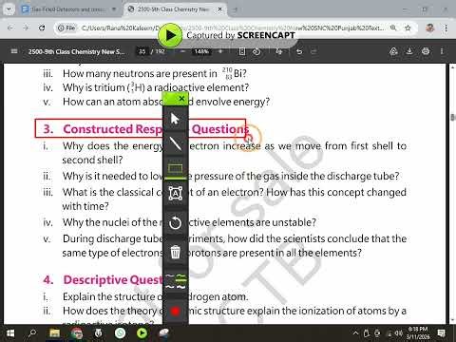Open the taskbar clock and date

[x=418, y=332]
